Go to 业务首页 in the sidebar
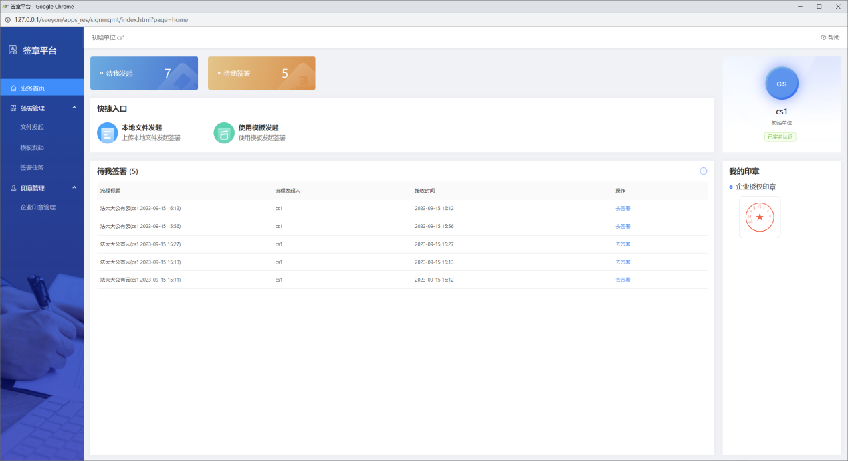 coord(33,88)
